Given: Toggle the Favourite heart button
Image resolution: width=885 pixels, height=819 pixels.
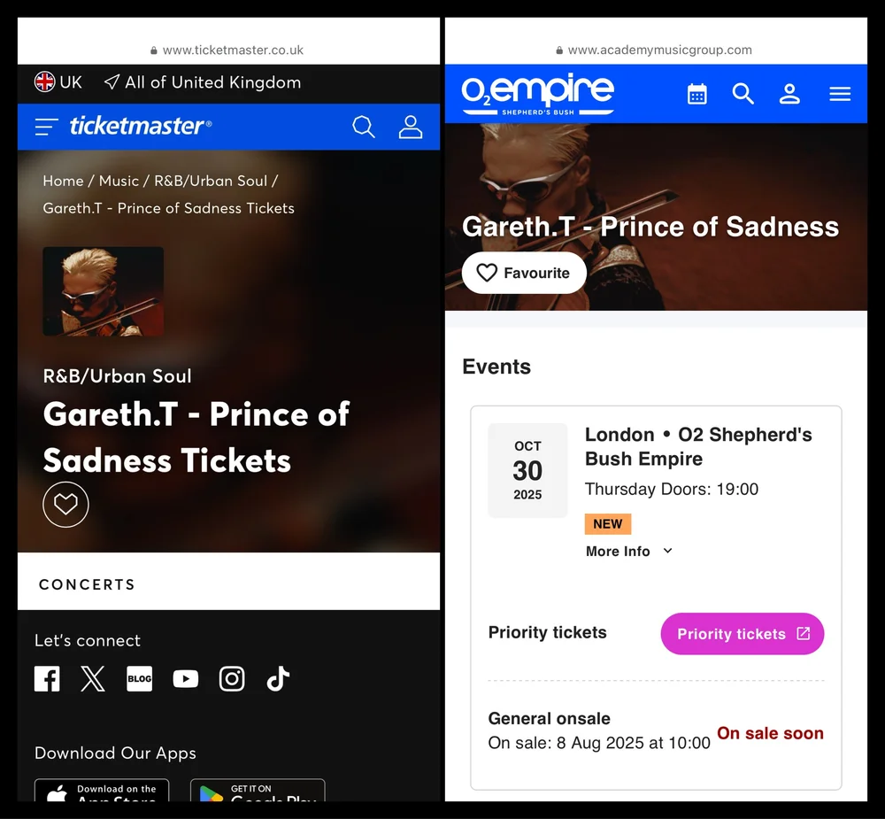Looking at the screenshot, I should click(524, 273).
